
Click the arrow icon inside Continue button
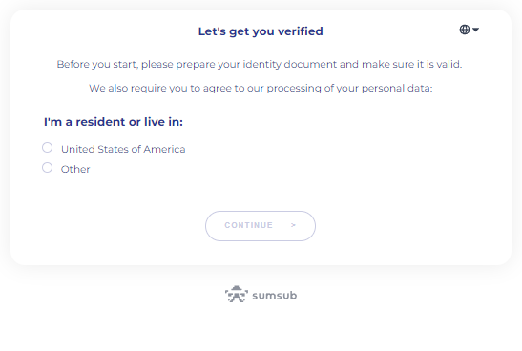293,225
